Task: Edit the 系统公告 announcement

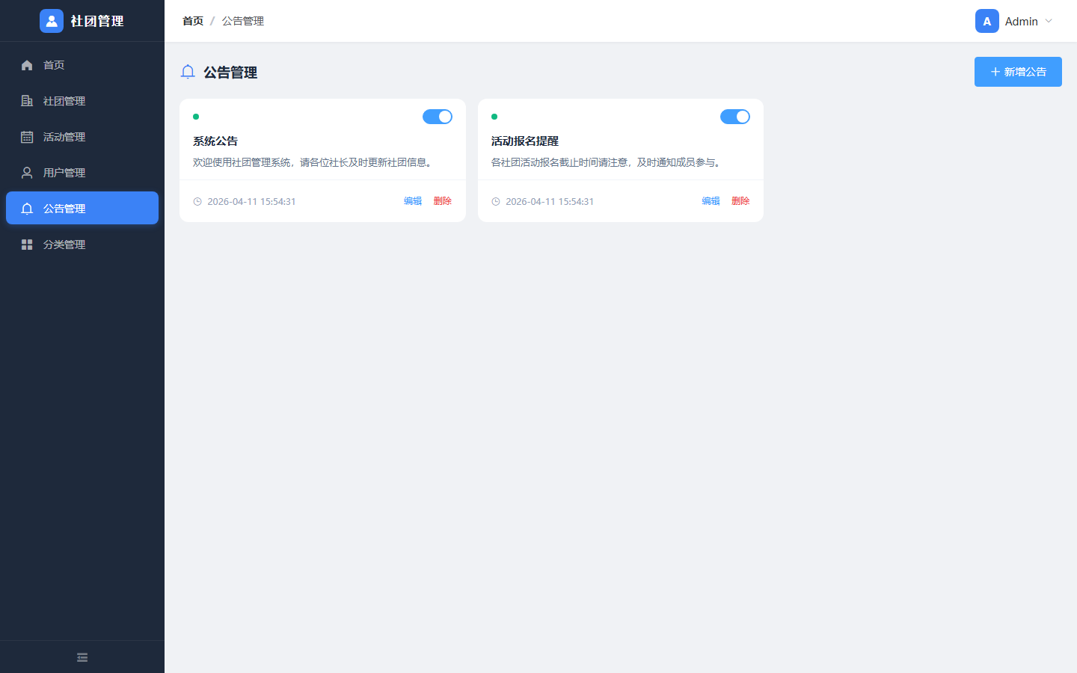Action: coord(413,201)
